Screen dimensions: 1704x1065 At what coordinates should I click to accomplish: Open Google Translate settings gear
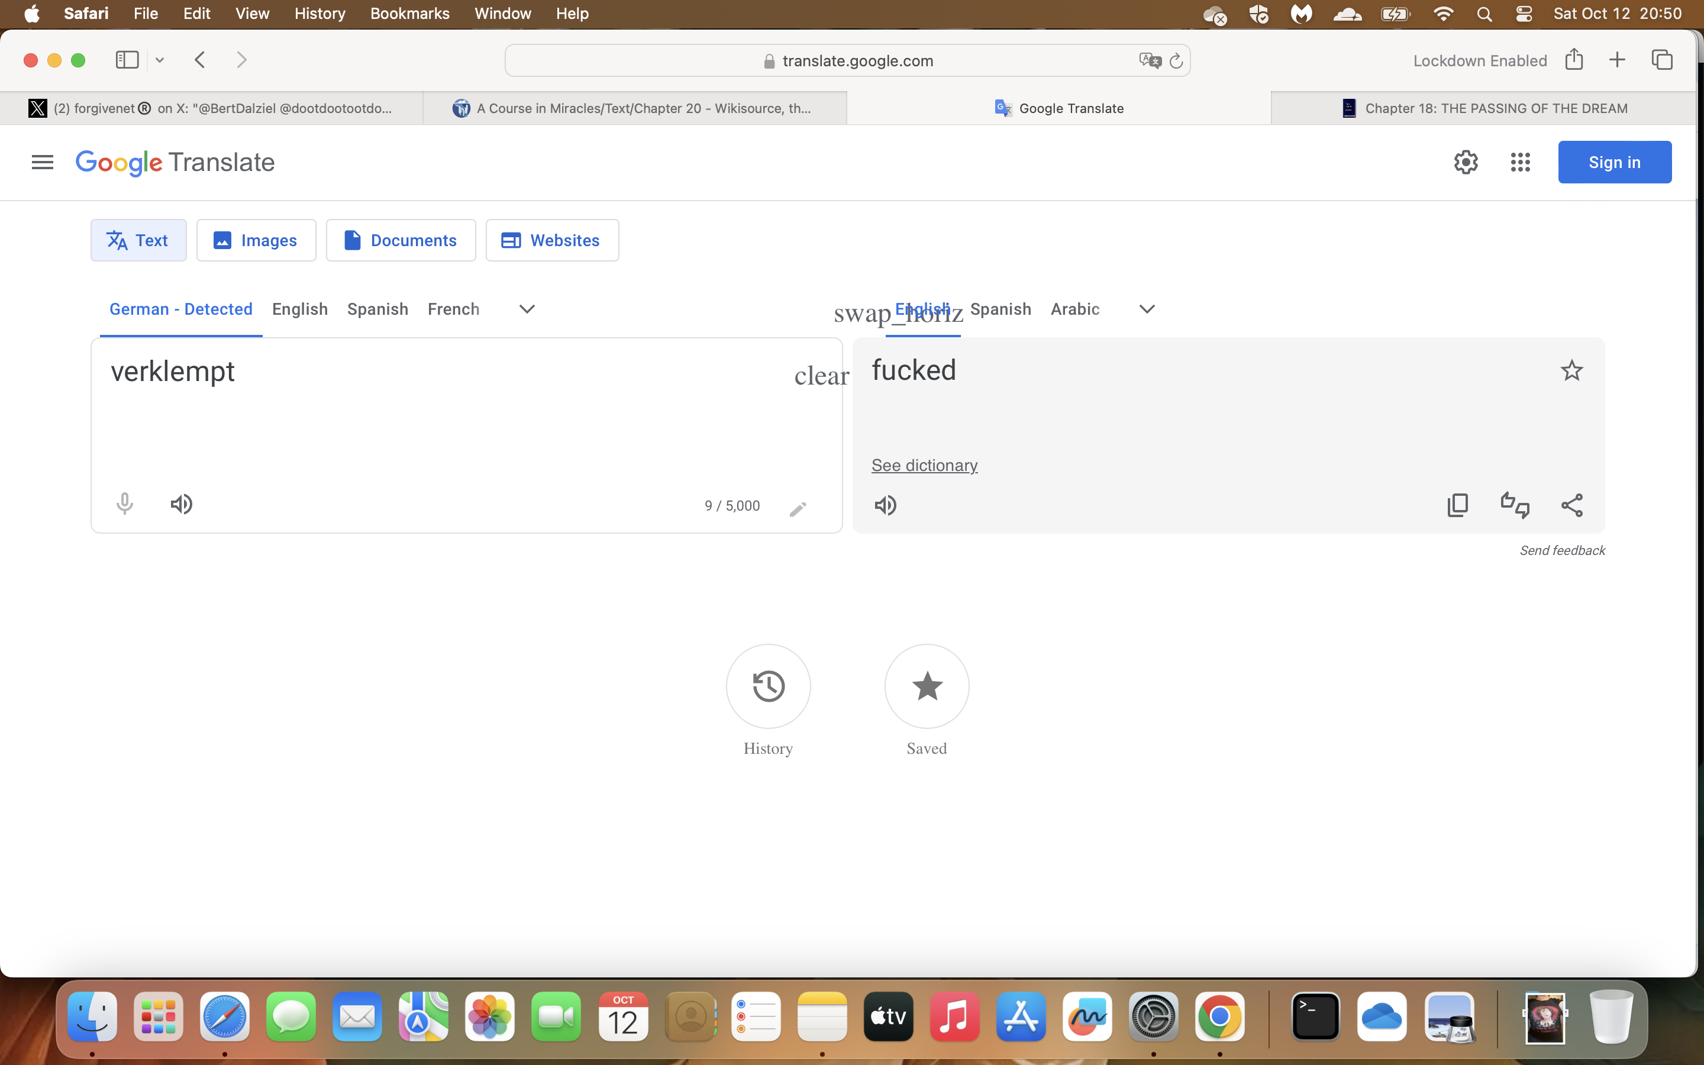pos(1466,162)
